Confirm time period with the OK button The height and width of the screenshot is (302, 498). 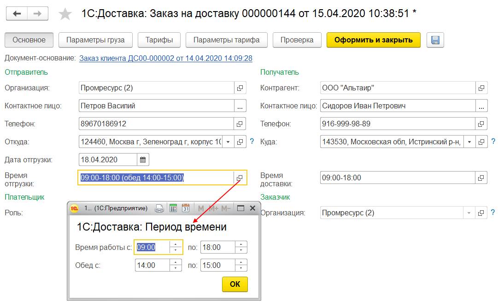point(234,284)
